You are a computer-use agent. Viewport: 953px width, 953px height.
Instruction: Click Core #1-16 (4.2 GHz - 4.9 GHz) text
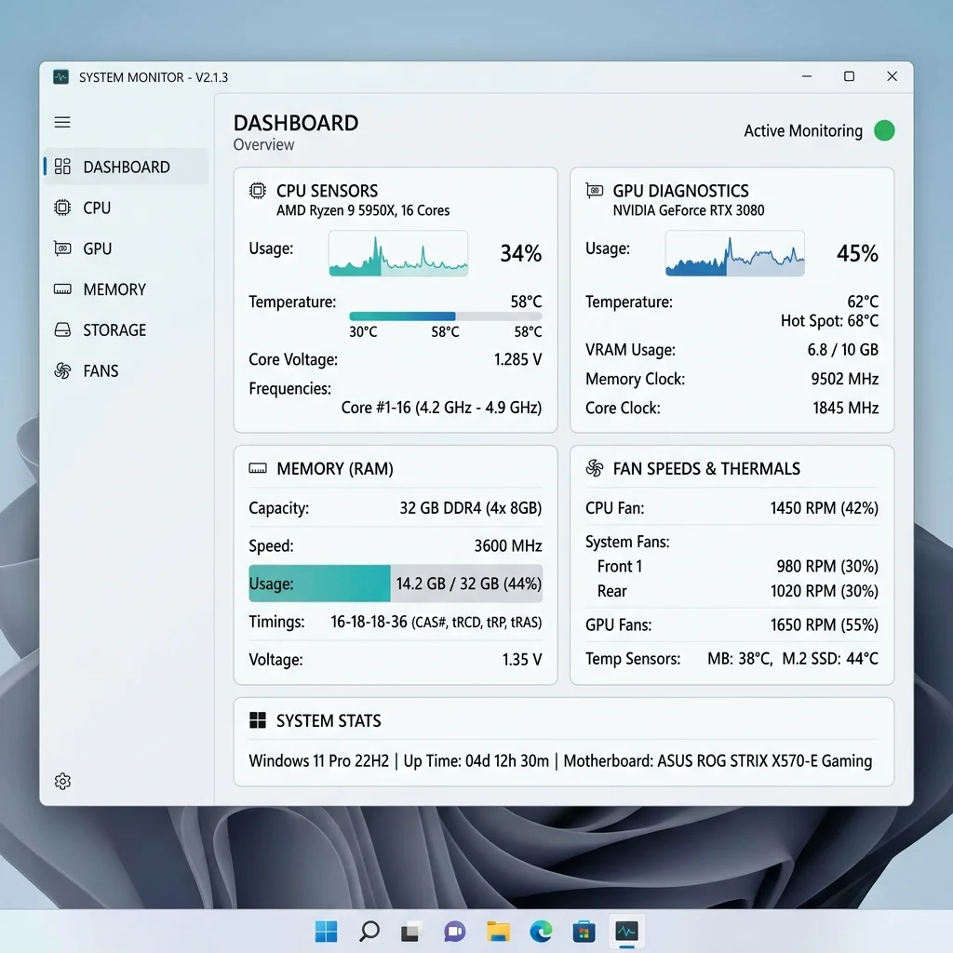pyautogui.click(x=441, y=408)
